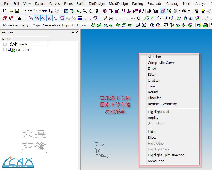Screen dimensions: 212x170
Task: Click the eyeglasses preview icon
Action: coord(45,11)
